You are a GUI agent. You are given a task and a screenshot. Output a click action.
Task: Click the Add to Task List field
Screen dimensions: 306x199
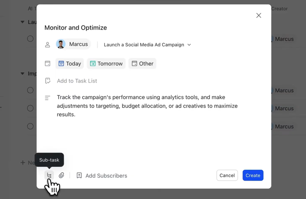(x=77, y=81)
